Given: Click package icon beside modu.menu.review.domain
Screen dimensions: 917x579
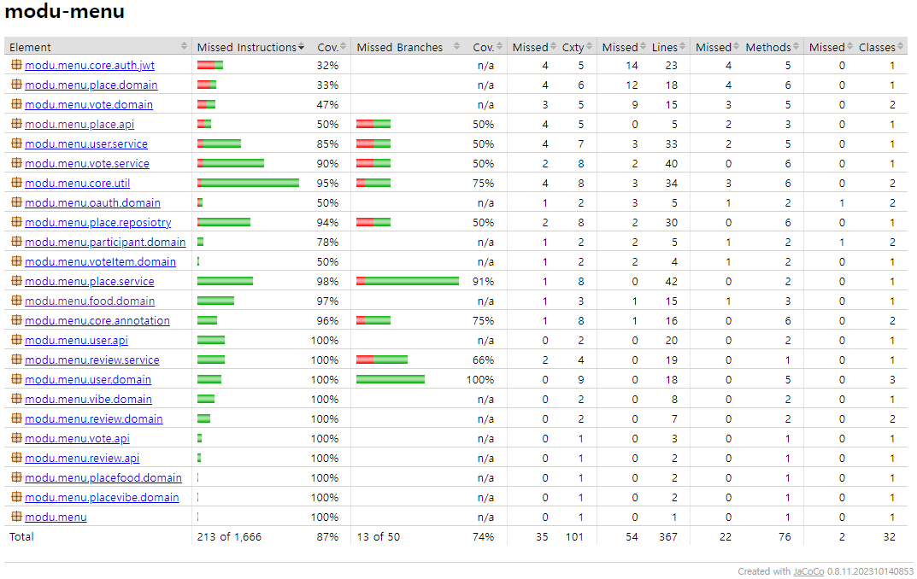Looking at the screenshot, I should 16,418.
